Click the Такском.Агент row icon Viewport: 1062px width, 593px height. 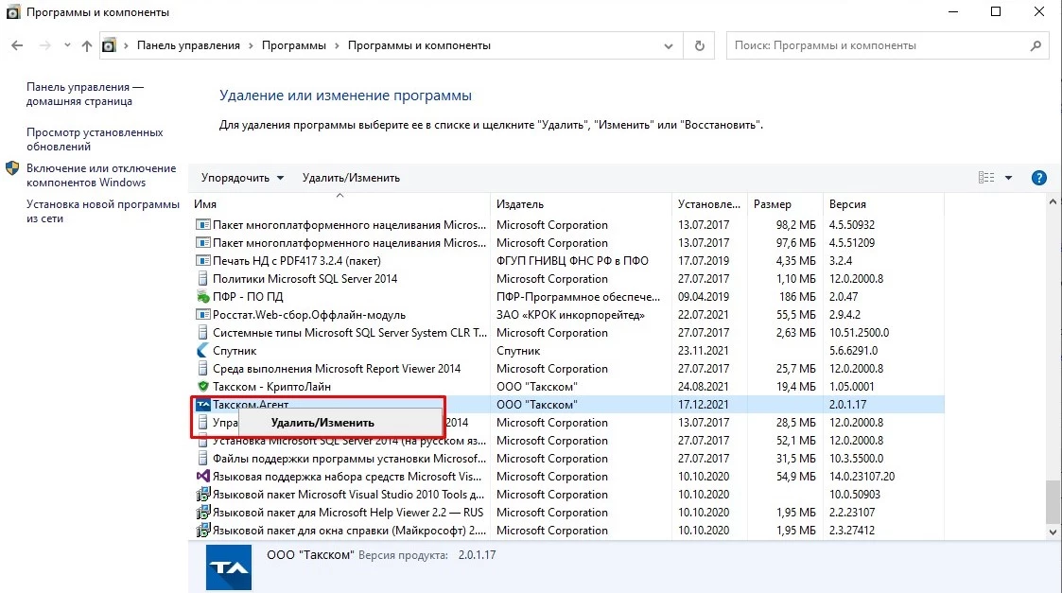tap(202, 405)
